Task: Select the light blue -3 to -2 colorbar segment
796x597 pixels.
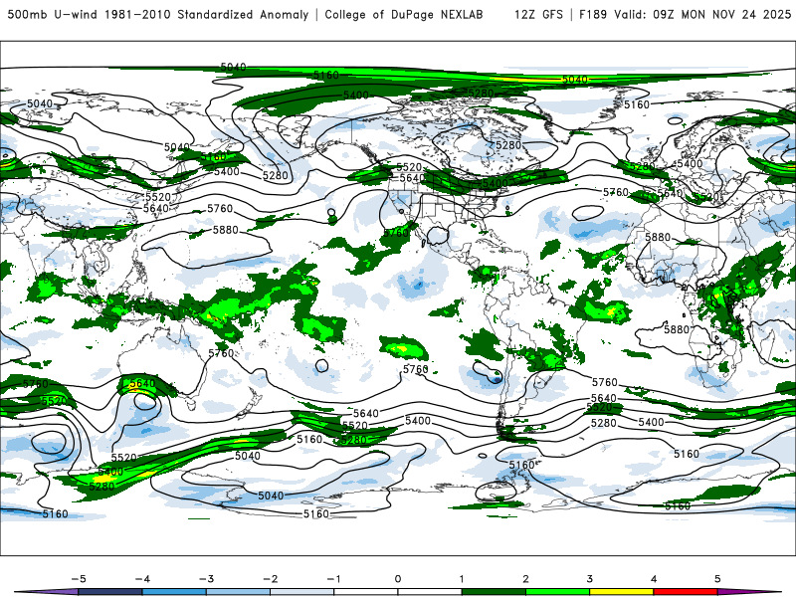Action: pos(238,592)
